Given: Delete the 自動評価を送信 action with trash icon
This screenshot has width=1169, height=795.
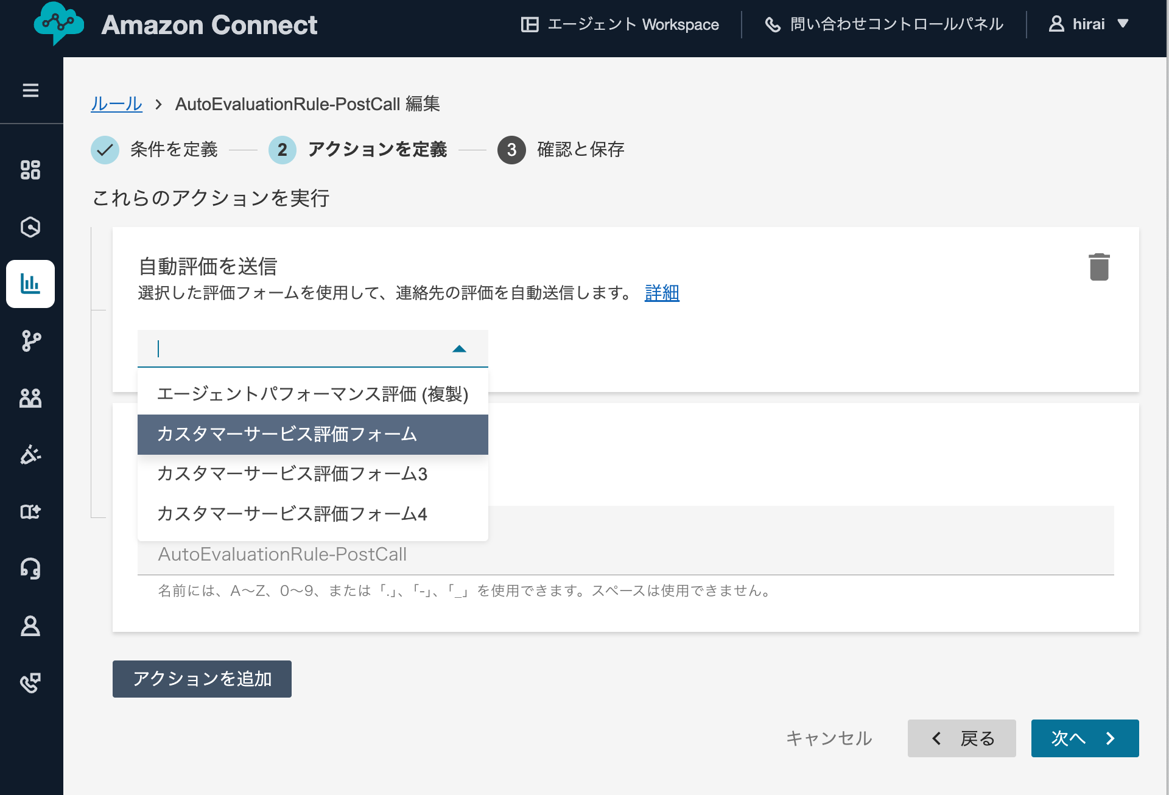Looking at the screenshot, I should [1099, 267].
